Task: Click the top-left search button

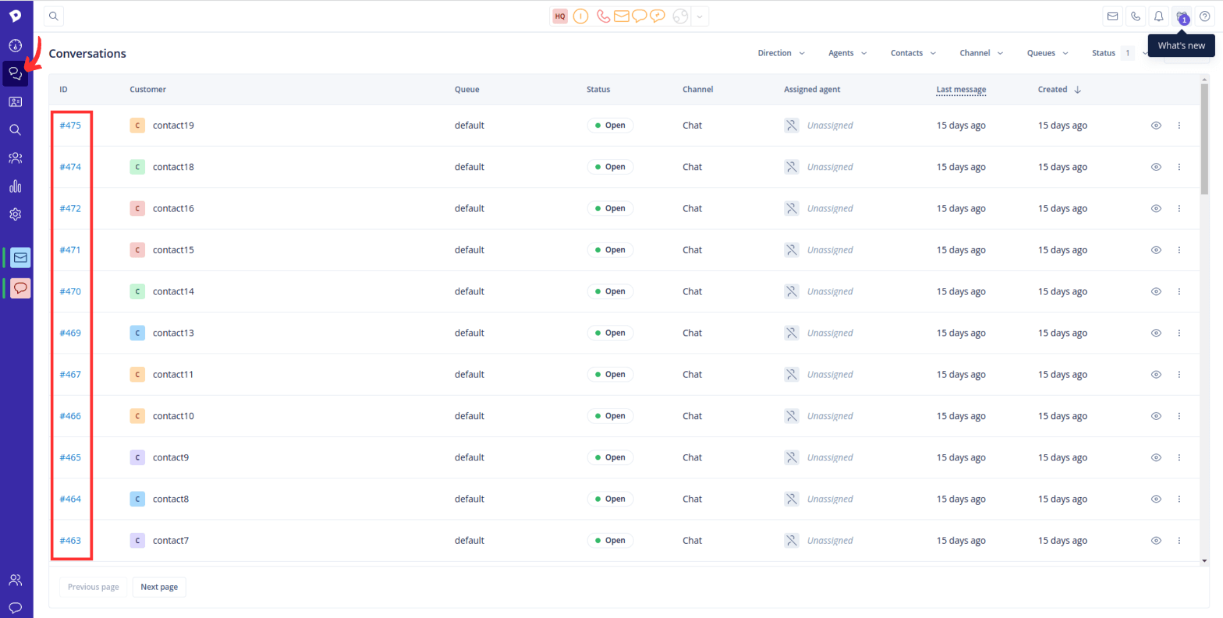Action: (54, 16)
